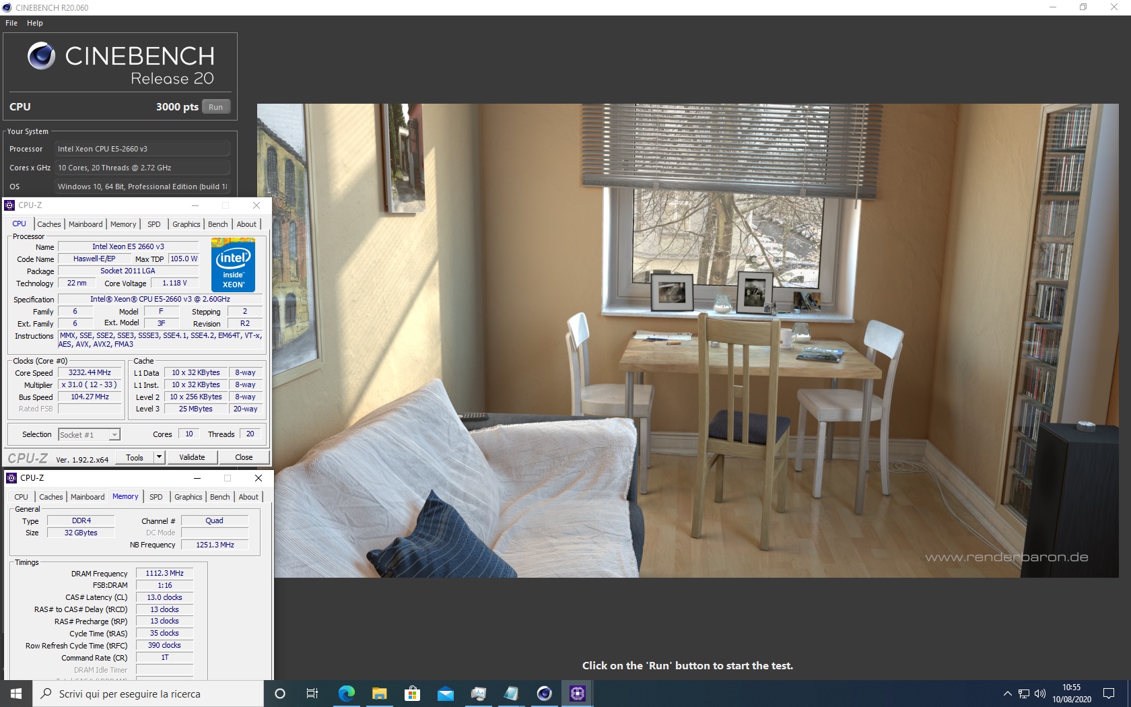Click the Quad channel value
1131x707 pixels.
[x=215, y=520]
